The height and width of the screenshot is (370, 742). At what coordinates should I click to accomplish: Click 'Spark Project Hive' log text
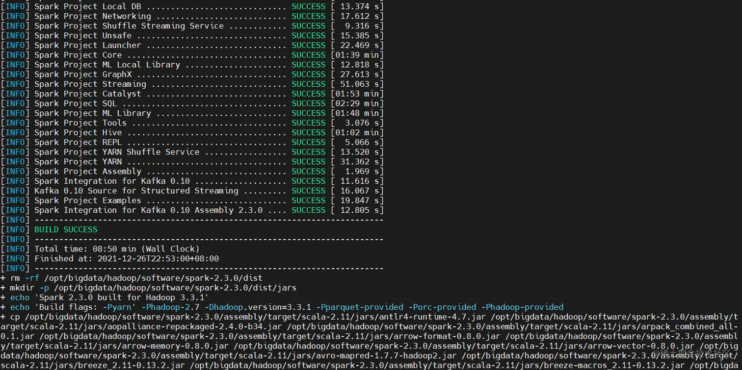point(78,133)
